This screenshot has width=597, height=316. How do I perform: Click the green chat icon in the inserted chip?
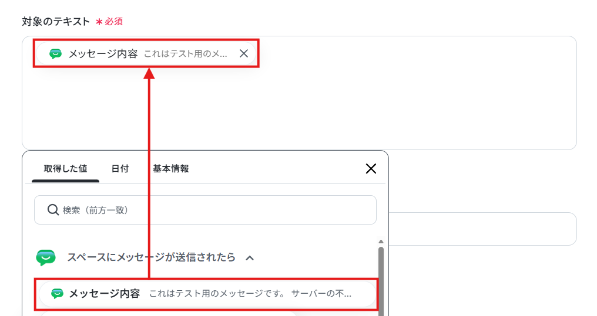[56, 54]
